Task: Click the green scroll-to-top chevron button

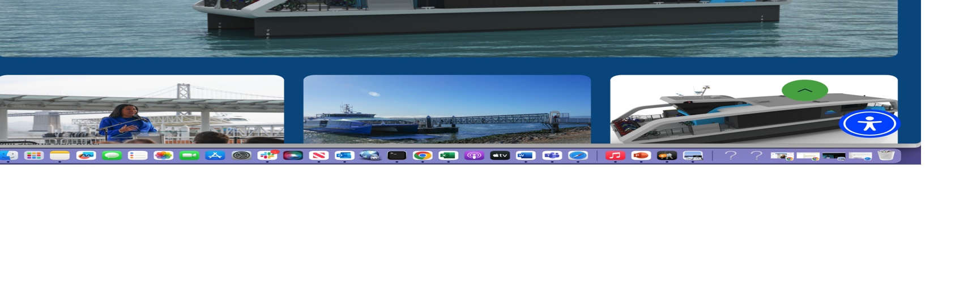Action: click(x=804, y=90)
